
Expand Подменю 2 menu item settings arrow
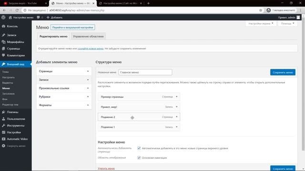coord(177,117)
